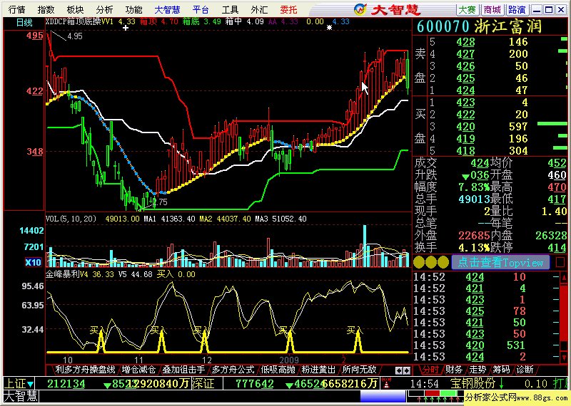Open the 指数 menu
The height and width of the screenshot is (406, 571).
[x=46, y=10]
